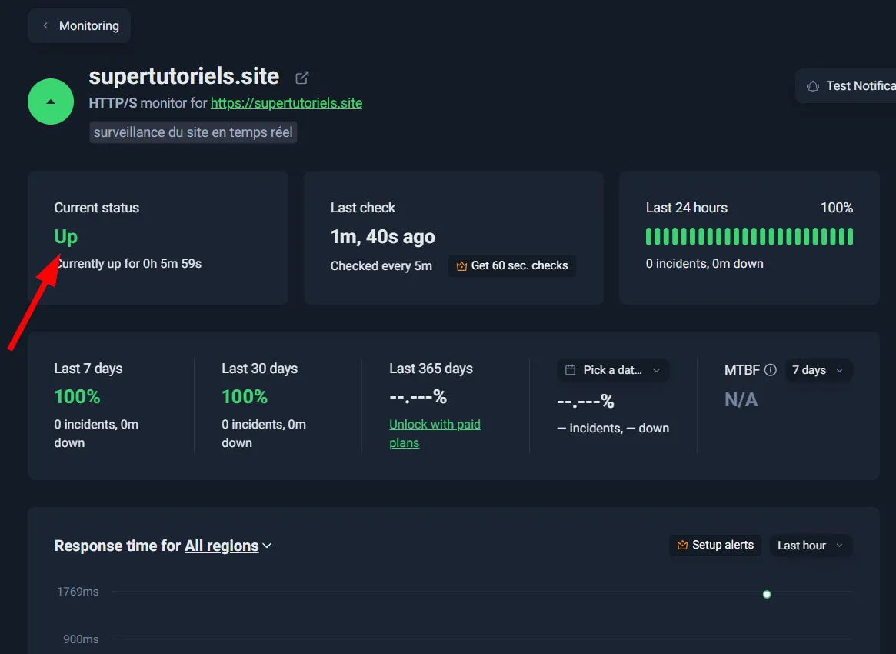Click the bell icon in Test Notification

pyautogui.click(x=813, y=86)
